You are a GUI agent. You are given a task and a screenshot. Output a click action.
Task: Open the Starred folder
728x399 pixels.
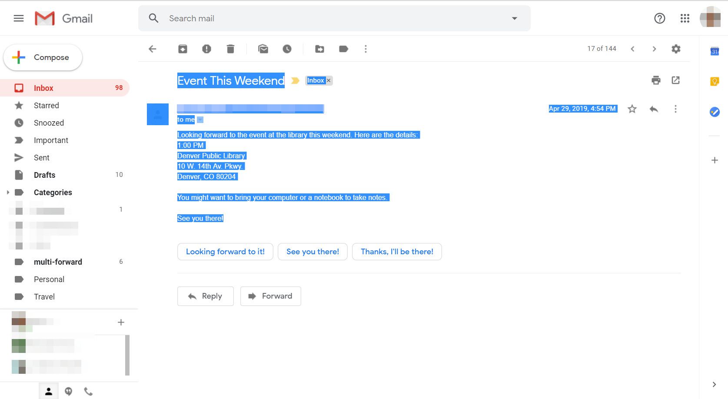pos(65,105)
